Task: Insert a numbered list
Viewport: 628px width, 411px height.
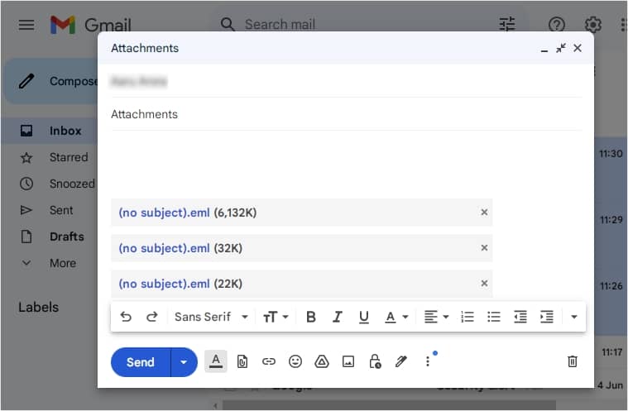Action: click(467, 317)
